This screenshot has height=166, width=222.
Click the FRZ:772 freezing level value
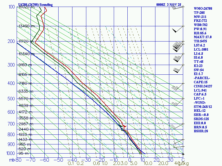pyautogui.click(x=200, y=21)
